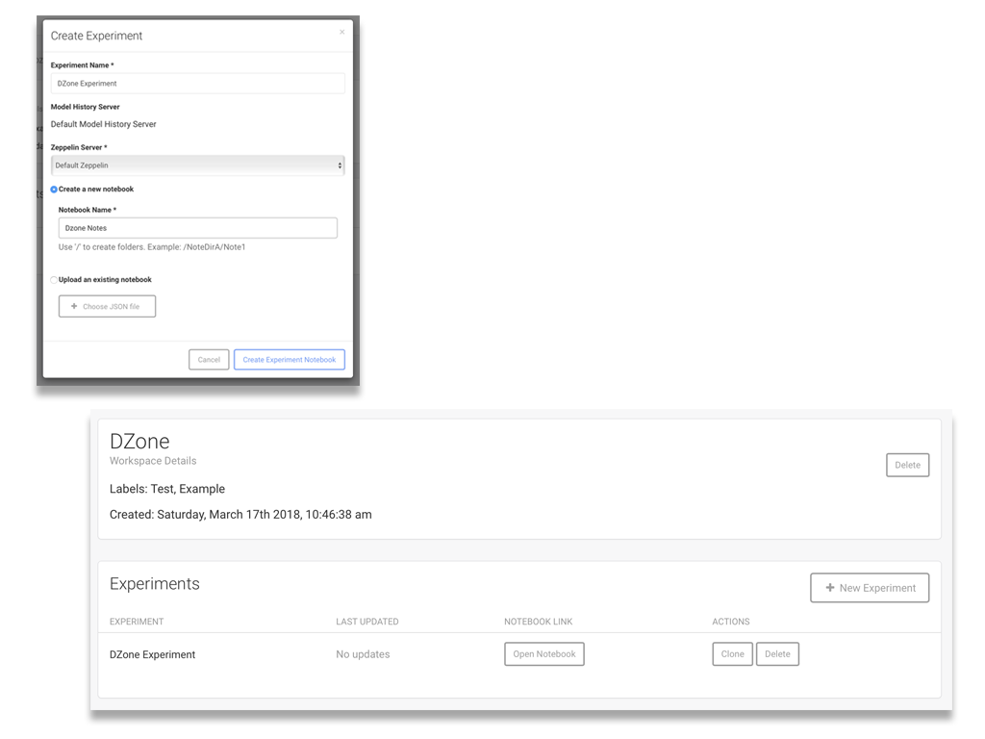Image resolution: width=985 pixels, height=739 pixels.
Task: Click the Labels: Test, Example text
Action: (x=167, y=489)
